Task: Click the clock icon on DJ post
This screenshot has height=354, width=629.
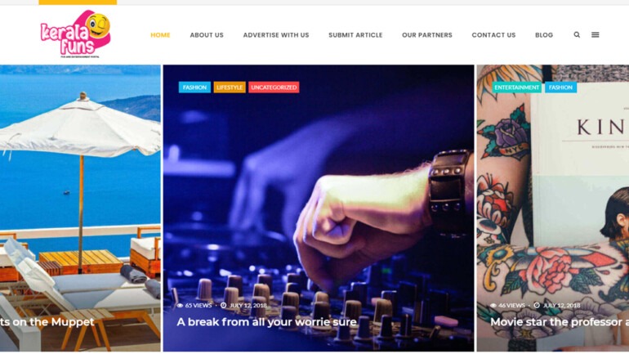Action: click(x=224, y=306)
